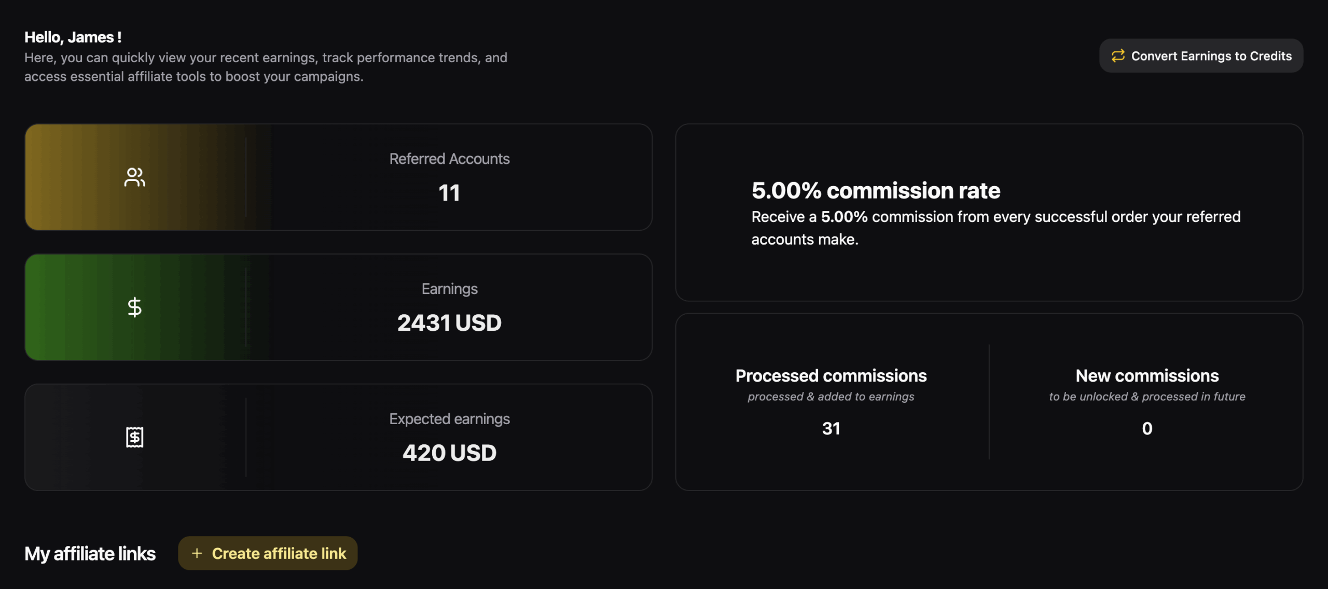Click the green dollar sign earnings icon
The image size is (1328, 589).
click(x=134, y=307)
